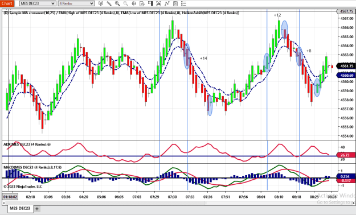The height and width of the screenshot is (215, 356).
Task: Click the MACD(MES DEC23) panel label
Action: pyautogui.click(x=32, y=167)
